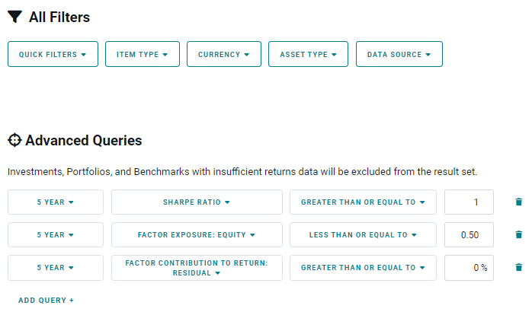Click the Advanced Queries crosshair icon

14,140
